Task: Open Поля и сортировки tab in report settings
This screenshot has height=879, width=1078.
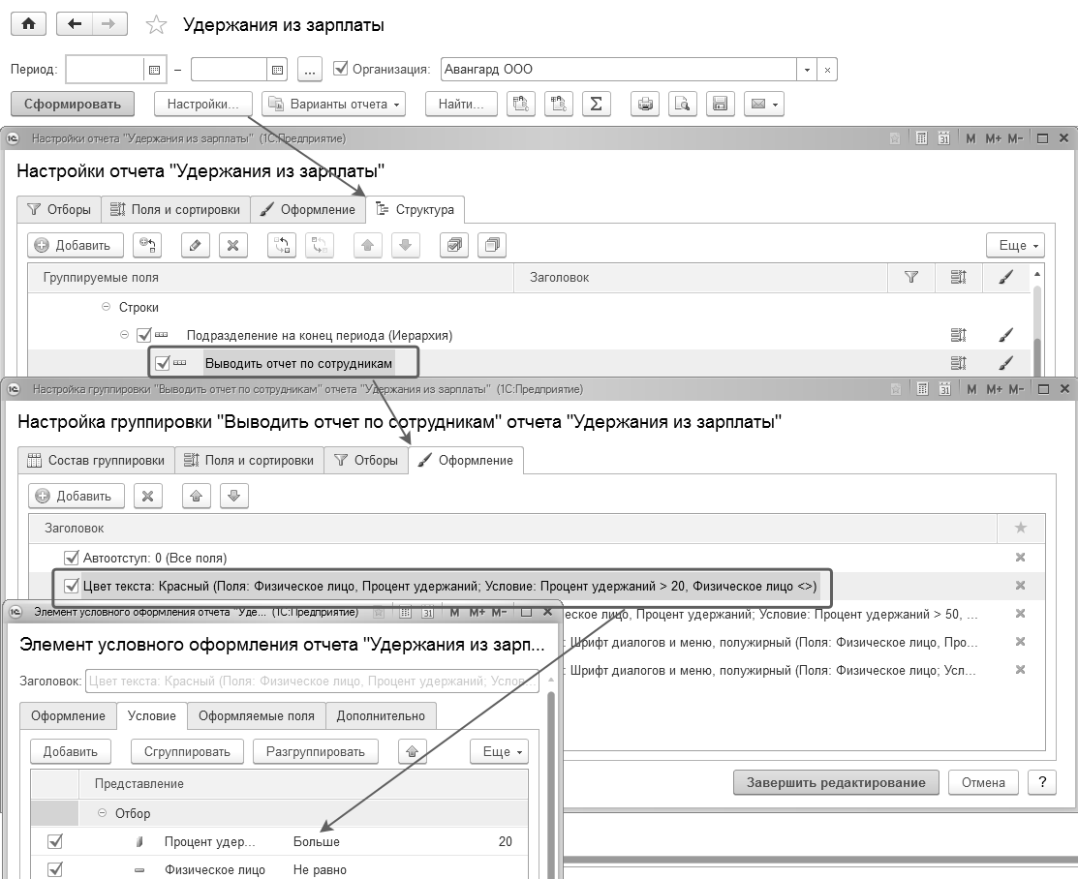Action: click(x=176, y=210)
